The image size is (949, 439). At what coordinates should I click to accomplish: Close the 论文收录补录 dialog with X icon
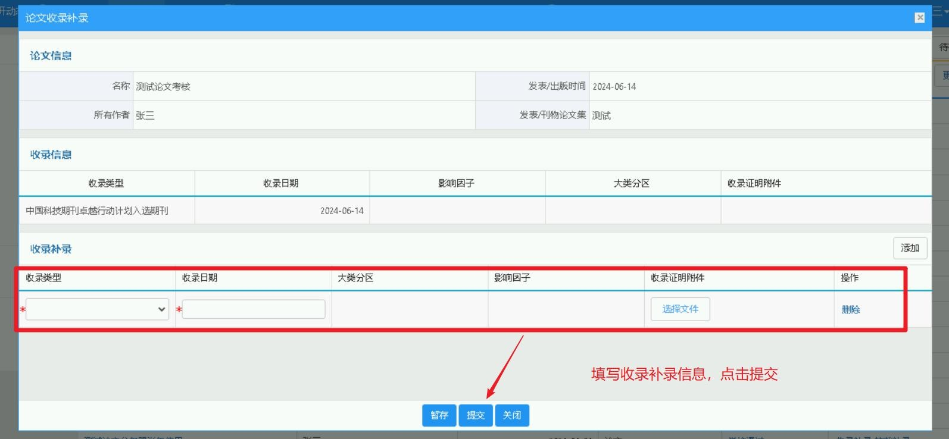pos(920,18)
